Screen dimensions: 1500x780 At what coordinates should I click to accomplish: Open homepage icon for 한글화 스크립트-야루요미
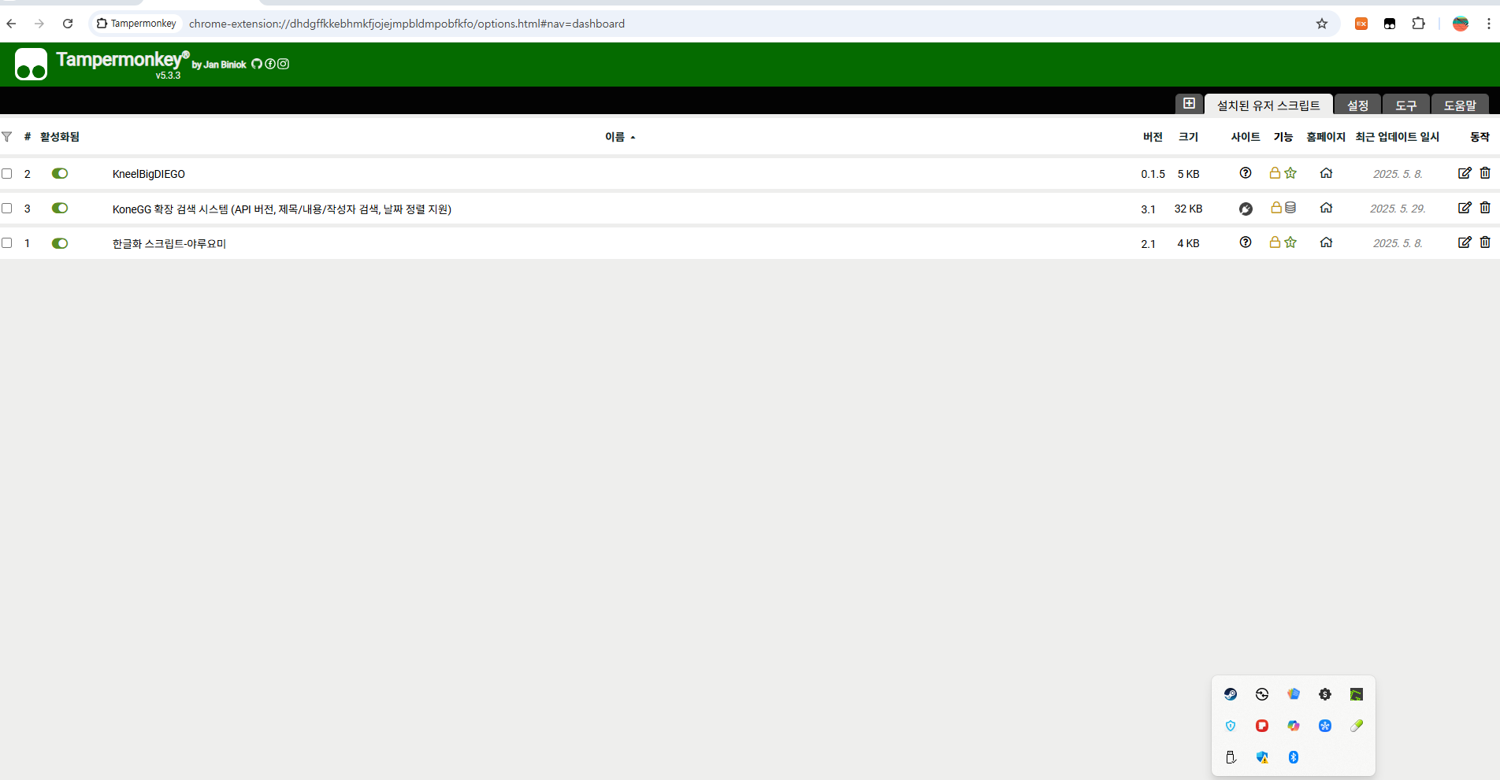(1326, 242)
